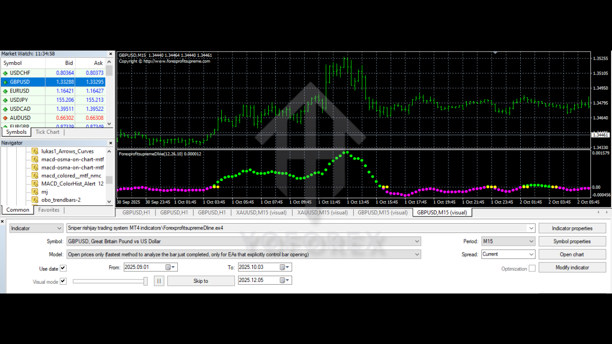Click the red down arrow beside AUDUSD

coord(5,118)
